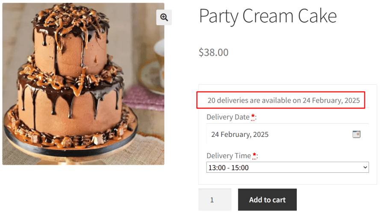Click the Delivery Time label
Image resolution: width=384 pixels, height=213 pixels.
point(228,156)
